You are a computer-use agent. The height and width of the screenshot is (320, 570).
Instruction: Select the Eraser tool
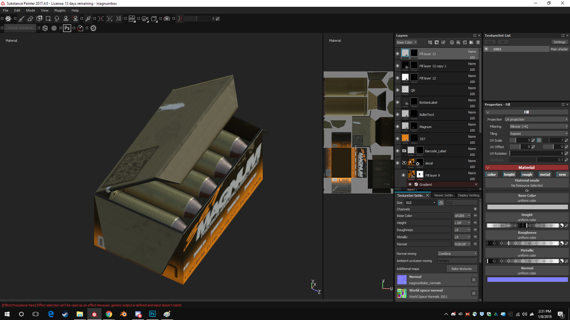click(x=30, y=19)
